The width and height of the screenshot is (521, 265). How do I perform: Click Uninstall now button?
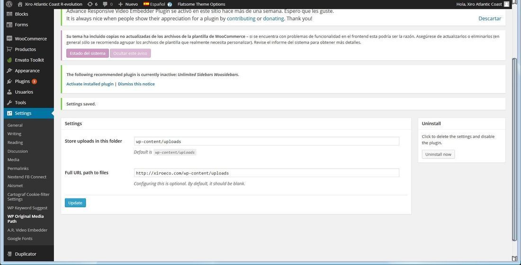pyautogui.click(x=438, y=154)
